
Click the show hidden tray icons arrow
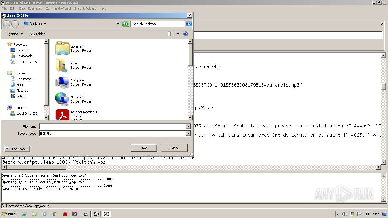click(x=339, y=214)
